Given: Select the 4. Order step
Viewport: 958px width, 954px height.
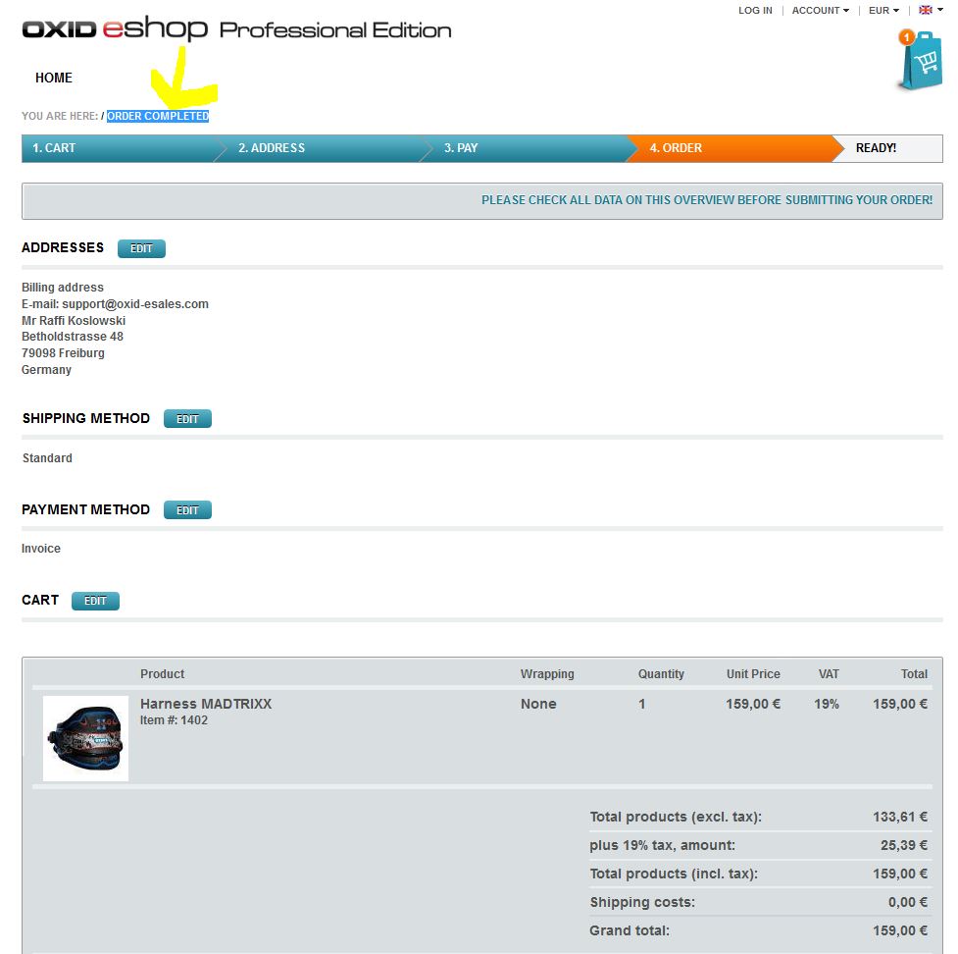Looking at the screenshot, I should (676, 148).
